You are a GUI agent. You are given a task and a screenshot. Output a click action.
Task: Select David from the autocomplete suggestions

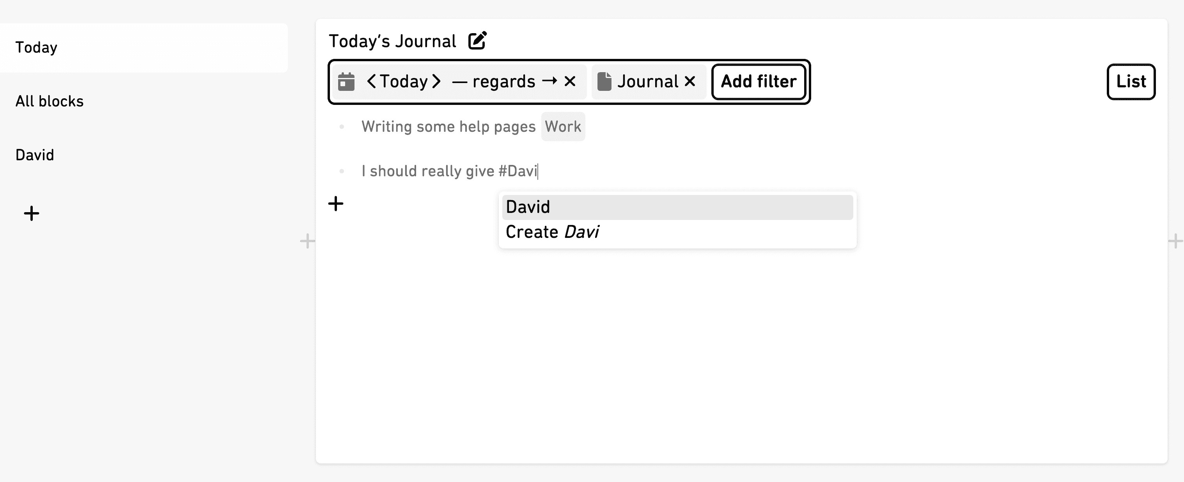pos(677,207)
